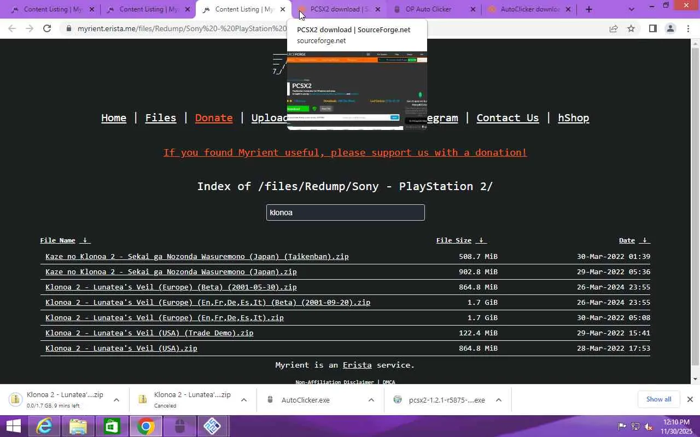Reload the page with the refresh icon
Screen dimensions: 700x437
tap(47, 28)
